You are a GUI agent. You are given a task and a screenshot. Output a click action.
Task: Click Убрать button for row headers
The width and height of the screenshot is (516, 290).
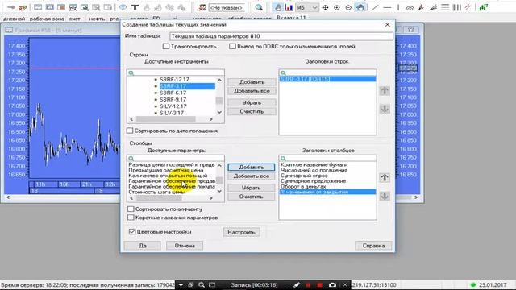(x=252, y=102)
